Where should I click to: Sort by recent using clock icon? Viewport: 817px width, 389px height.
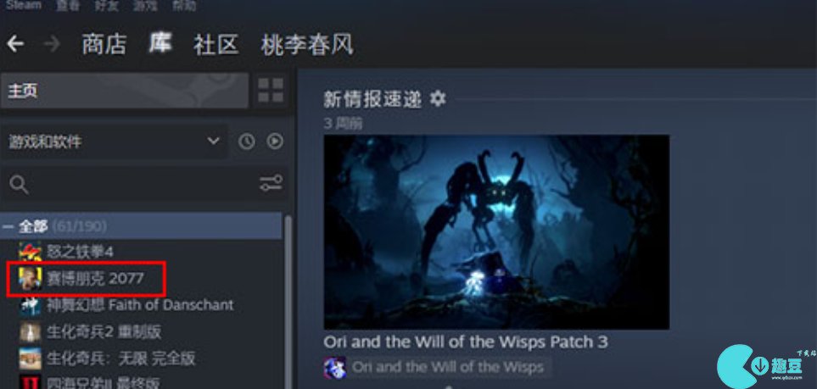(246, 142)
